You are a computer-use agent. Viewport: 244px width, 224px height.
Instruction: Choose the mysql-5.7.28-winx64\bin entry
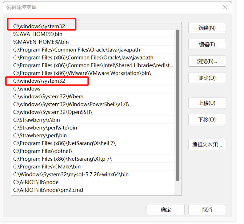(x=71, y=174)
